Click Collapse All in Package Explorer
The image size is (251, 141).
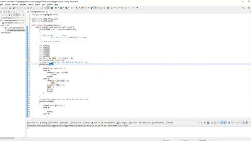click(x=14, y=15)
